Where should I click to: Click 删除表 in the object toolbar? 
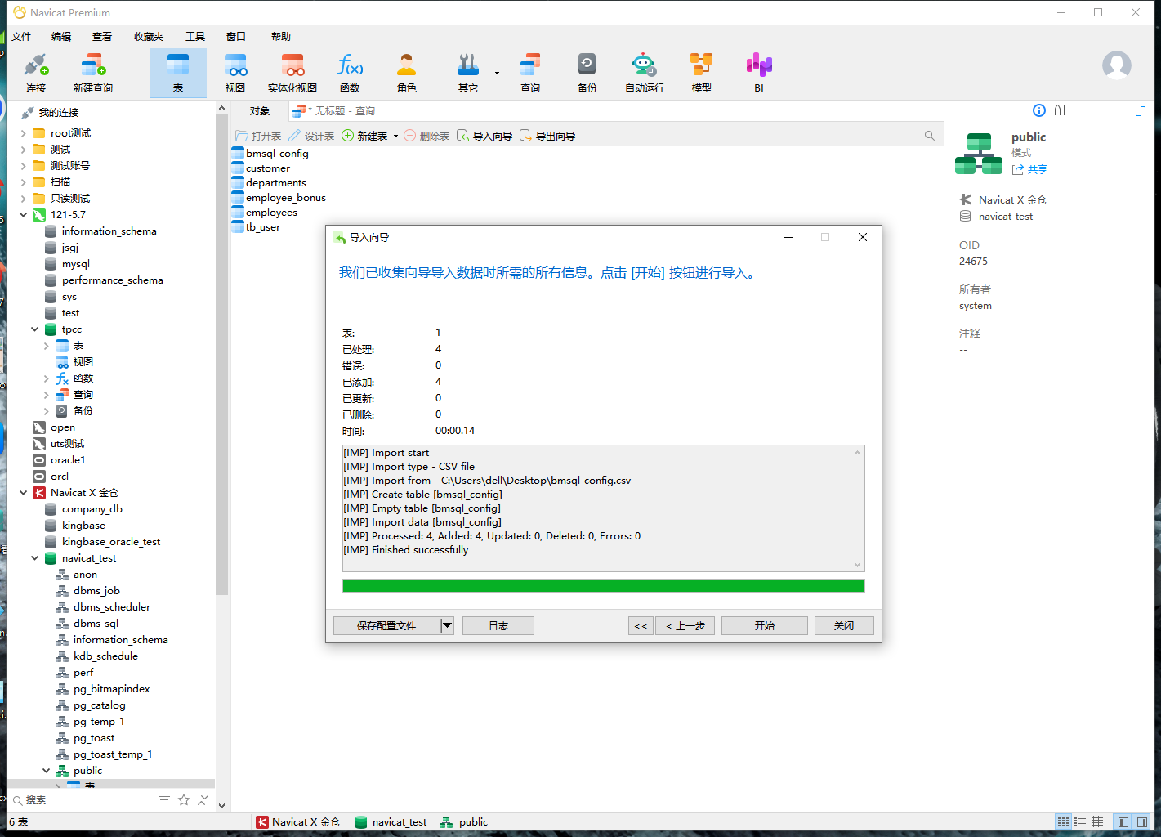click(426, 136)
